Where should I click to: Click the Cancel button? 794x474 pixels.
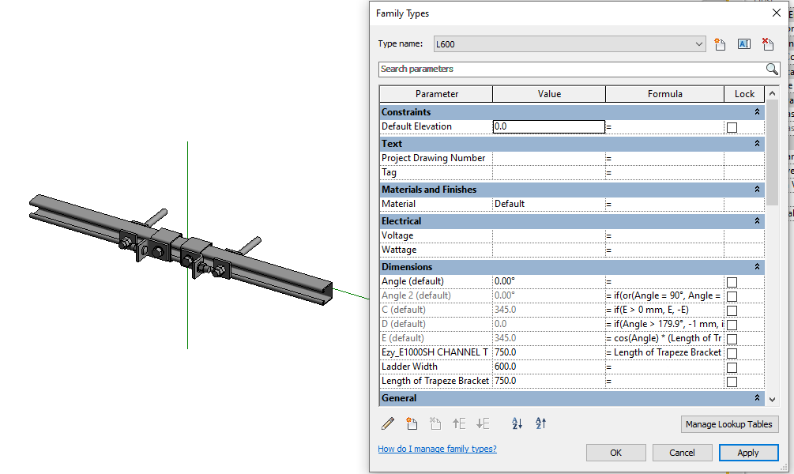[x=682, y=453]
